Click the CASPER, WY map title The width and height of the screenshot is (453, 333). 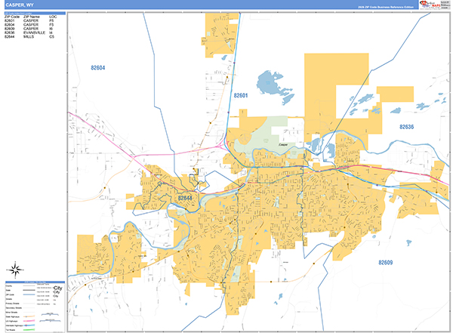point(20,5)
